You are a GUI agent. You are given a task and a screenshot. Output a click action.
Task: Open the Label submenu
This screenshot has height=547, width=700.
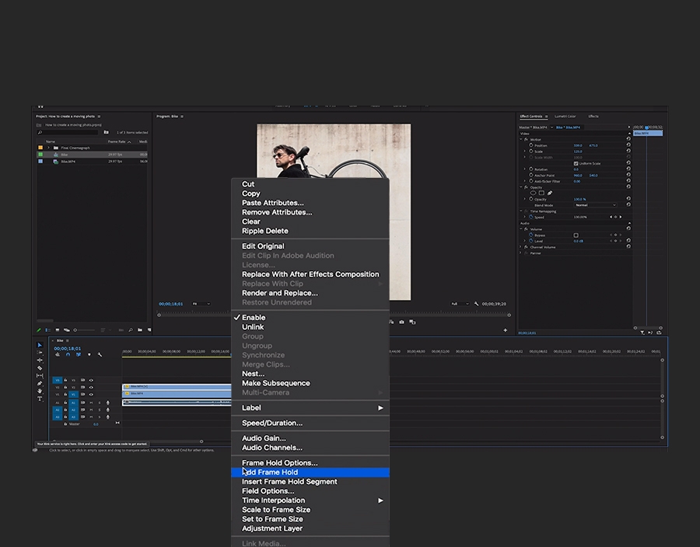pos(310,408)
